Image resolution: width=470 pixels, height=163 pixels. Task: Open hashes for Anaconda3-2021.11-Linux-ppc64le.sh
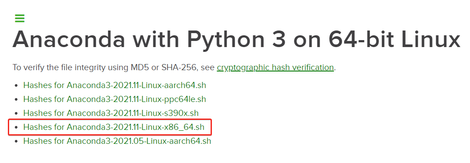115,99
